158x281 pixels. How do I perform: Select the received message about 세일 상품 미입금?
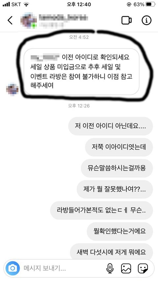82,71
